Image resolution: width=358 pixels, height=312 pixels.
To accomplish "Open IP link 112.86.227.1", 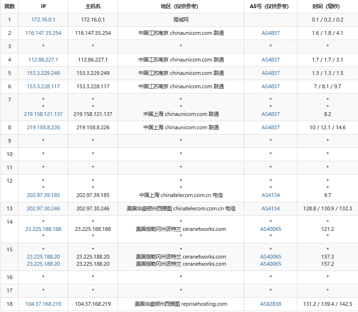I will click(43, 60).
